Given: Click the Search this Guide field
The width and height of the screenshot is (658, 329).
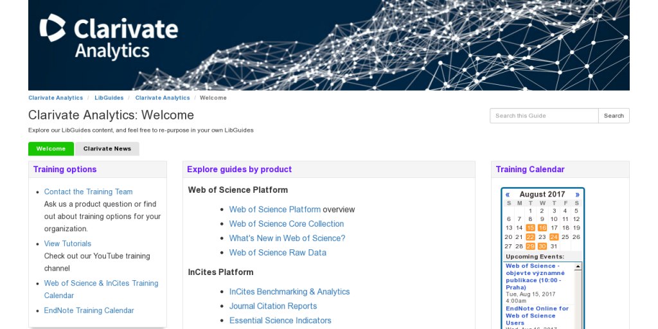Looking at the screenshot, I should tap(544, 116).
